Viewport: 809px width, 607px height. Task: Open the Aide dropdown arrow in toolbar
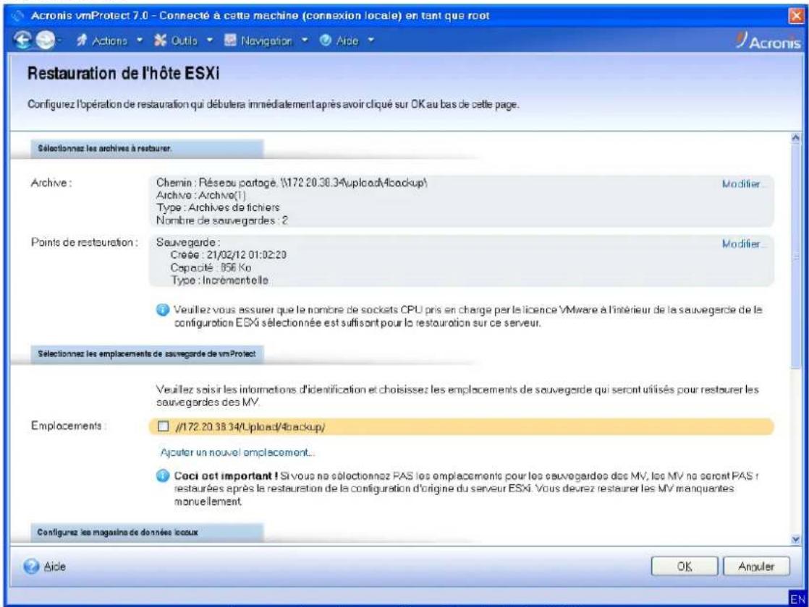[370, 40]
